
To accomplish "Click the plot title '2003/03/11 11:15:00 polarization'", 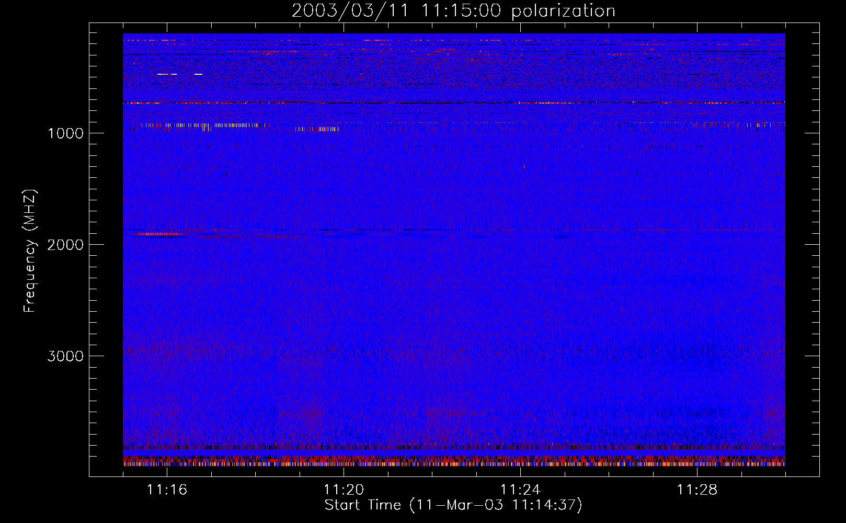I will (453, 10).
